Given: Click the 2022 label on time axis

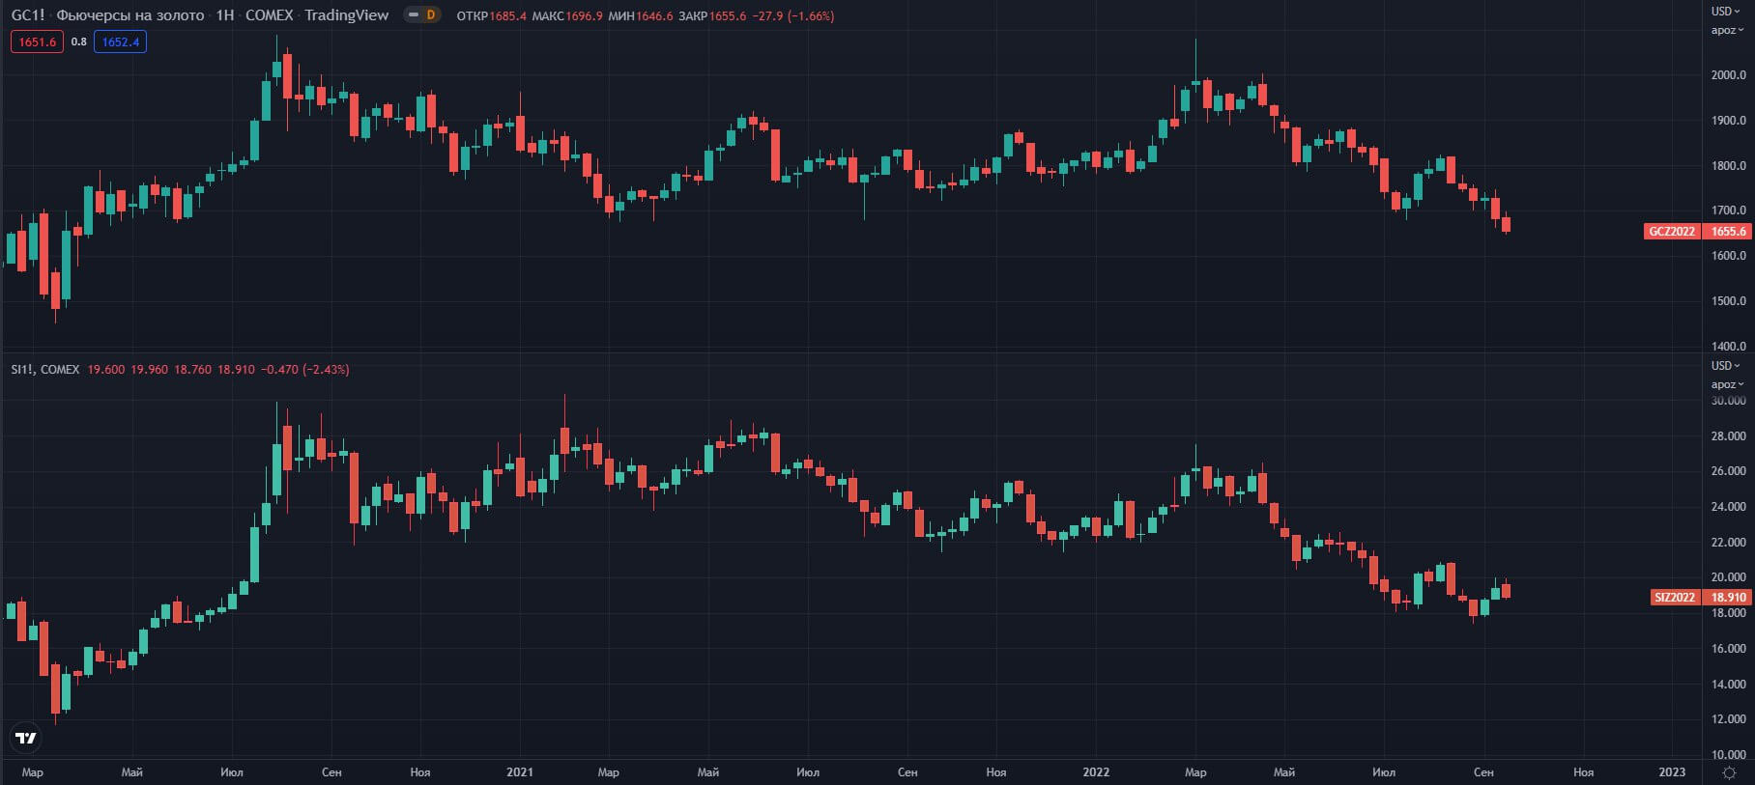Looking at the screenshot, I should click(1096, 772).
